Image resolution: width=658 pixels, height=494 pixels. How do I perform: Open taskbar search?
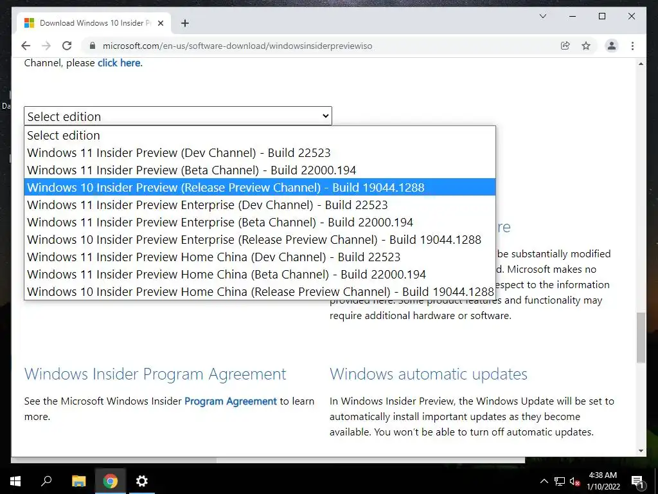click(46, 481)
